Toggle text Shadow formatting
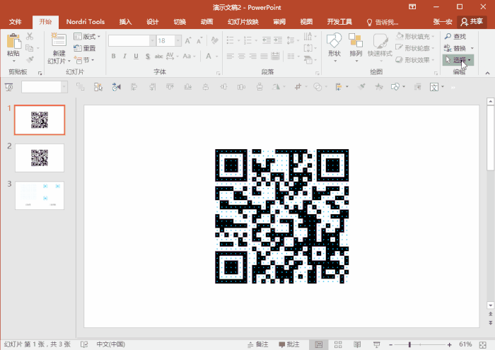 pos(147,56)
